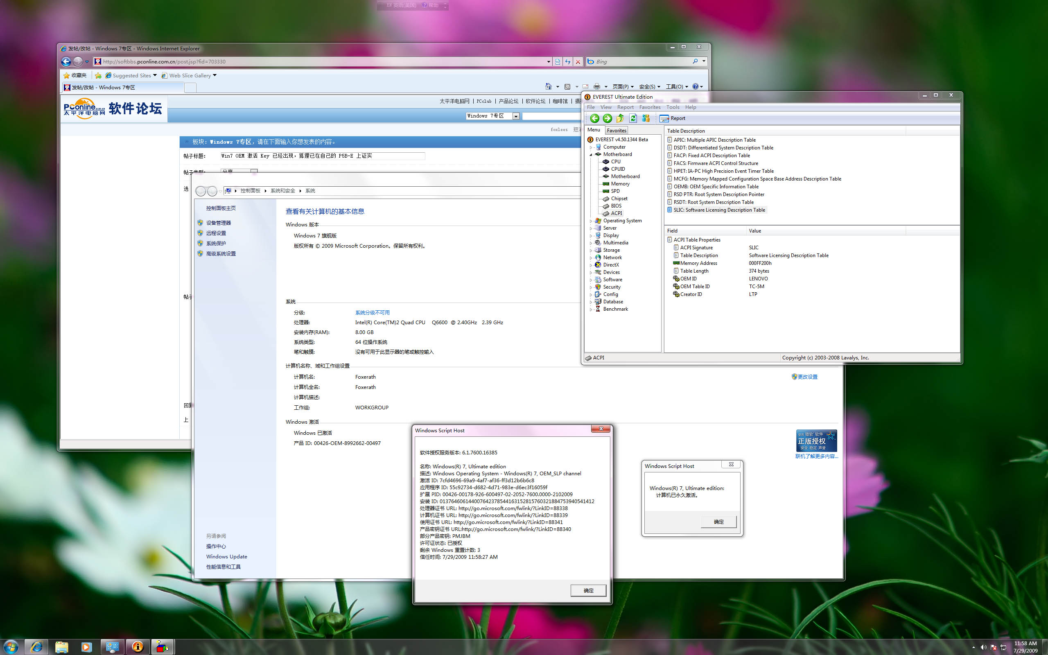Image resolution: width=1048 pixels, height=655 pixels.
Task: Collapse Motherboard branch in EVEREST tree
Action: click(x=591, y=155)
